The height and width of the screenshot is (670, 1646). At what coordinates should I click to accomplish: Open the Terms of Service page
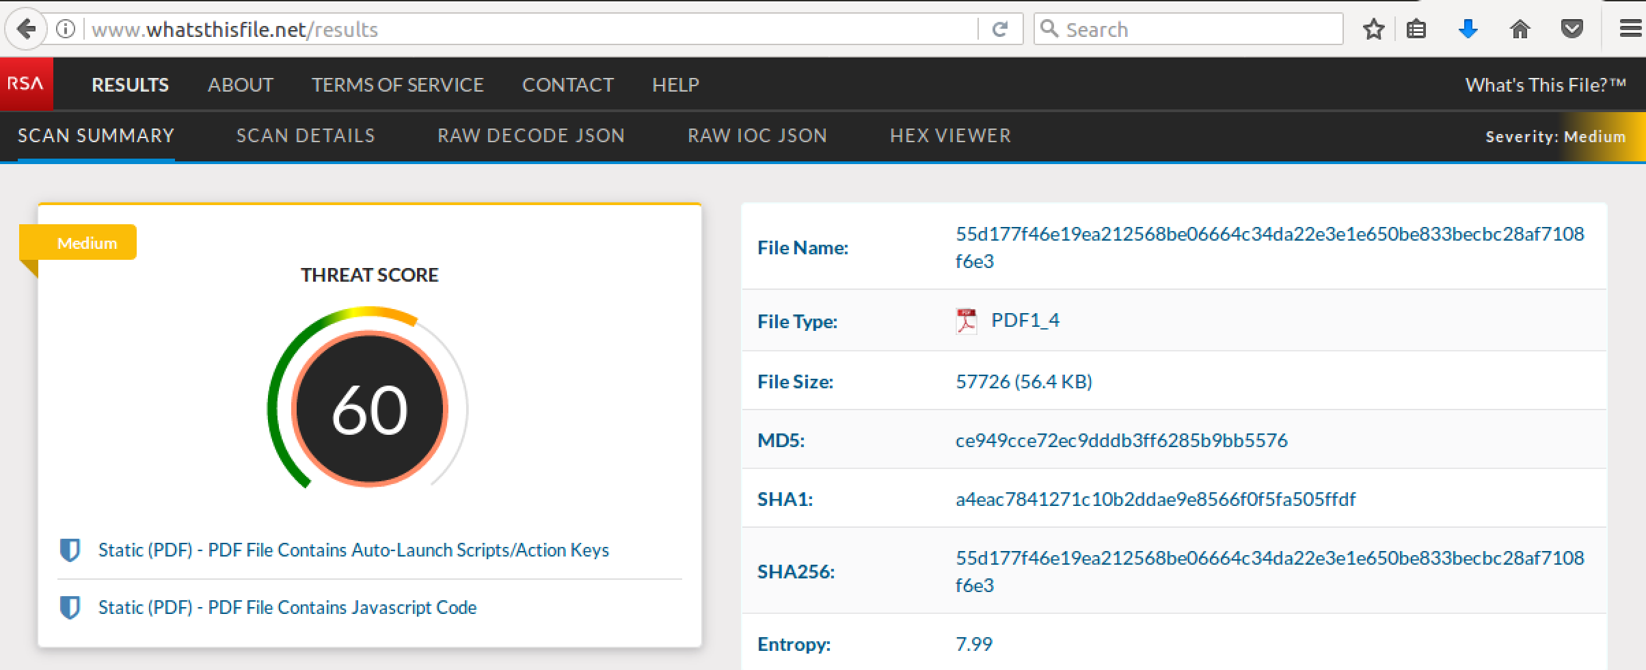tap(398, 85)
